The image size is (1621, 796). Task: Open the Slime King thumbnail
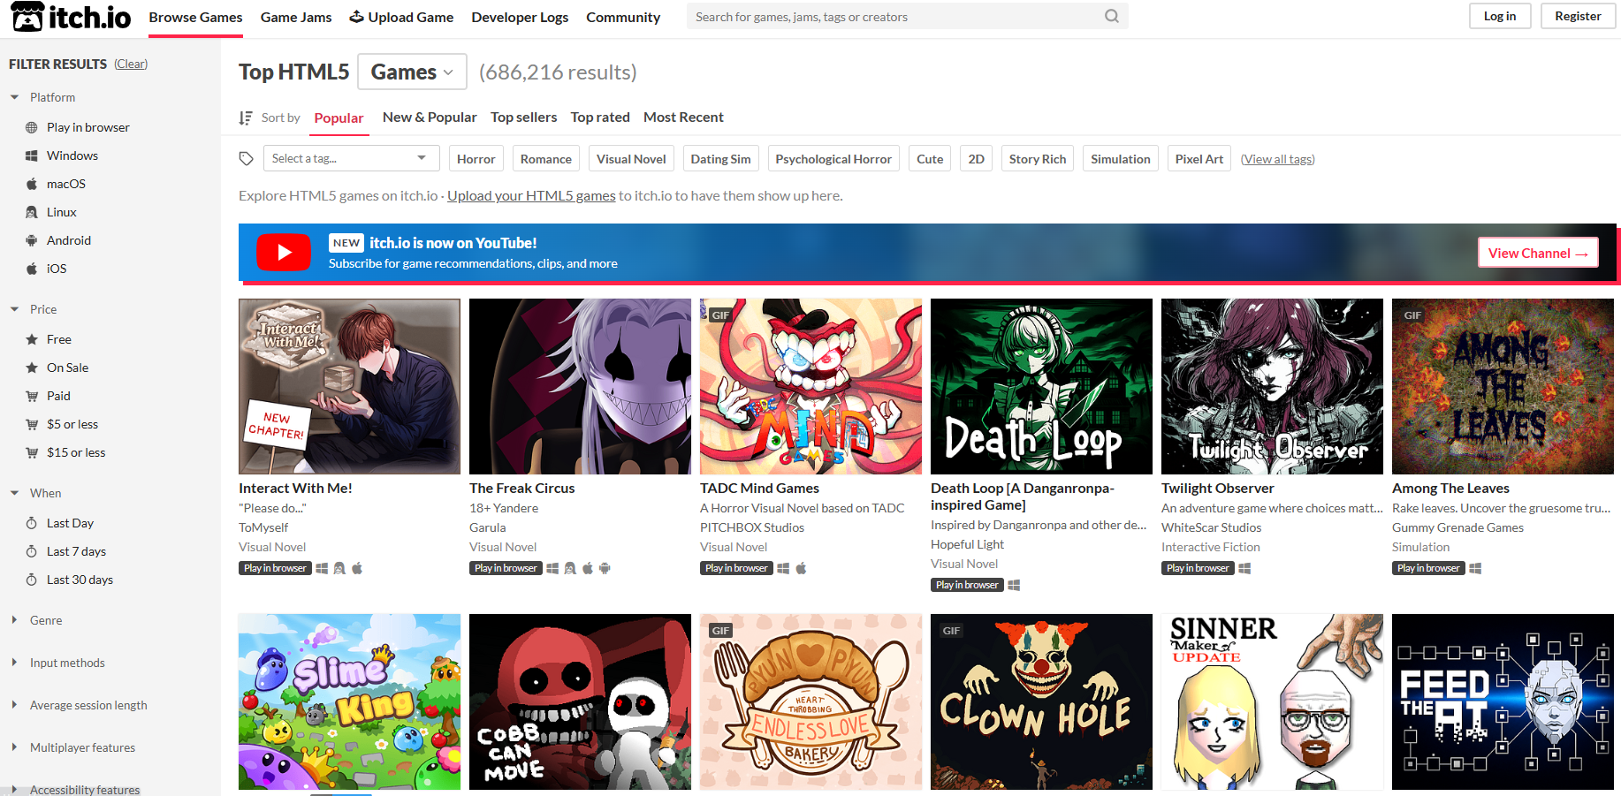349,701
